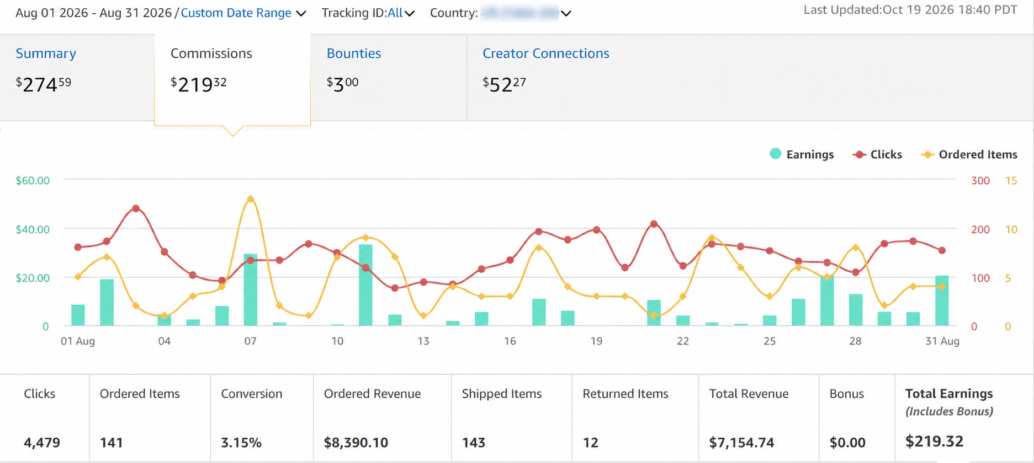Open the Custom Date Range dropdown

[243, 13]
